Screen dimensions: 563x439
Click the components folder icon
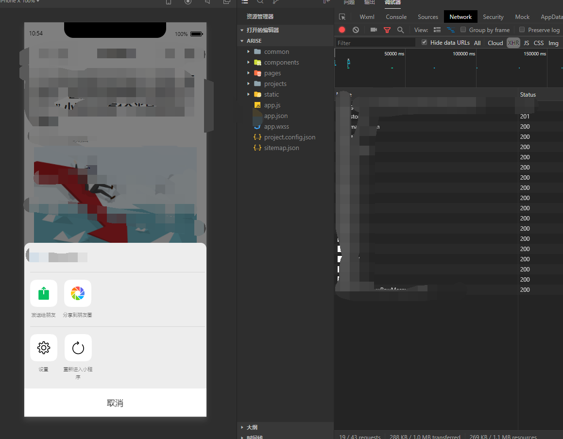[x=257, y=63]
